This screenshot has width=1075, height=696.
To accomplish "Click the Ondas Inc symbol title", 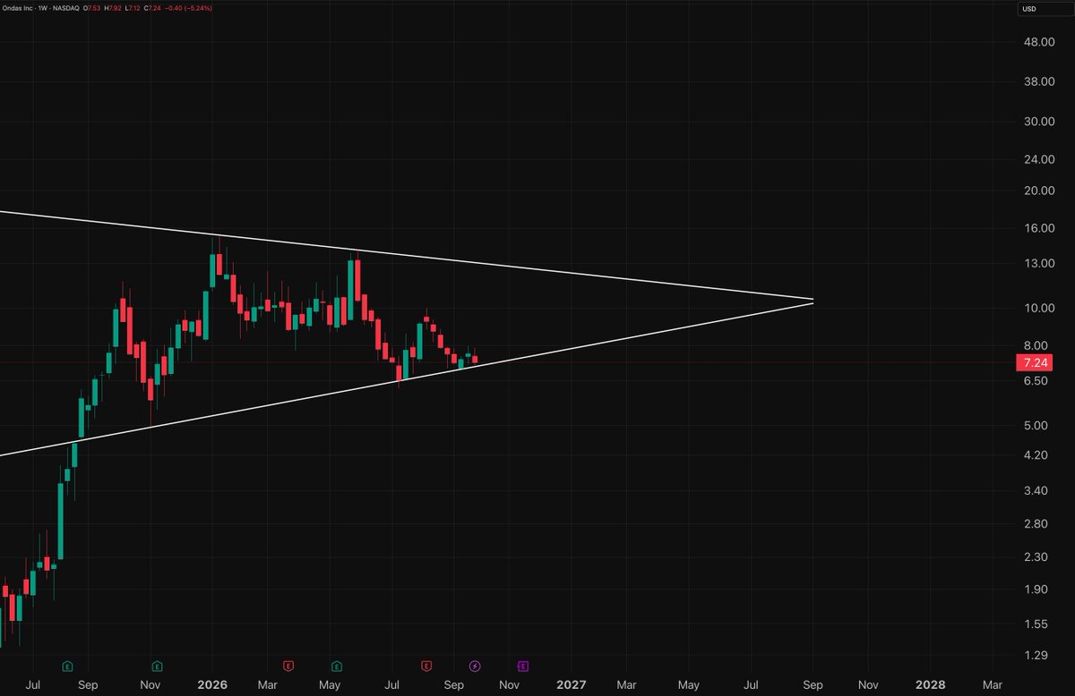I will tap(19, 8).
